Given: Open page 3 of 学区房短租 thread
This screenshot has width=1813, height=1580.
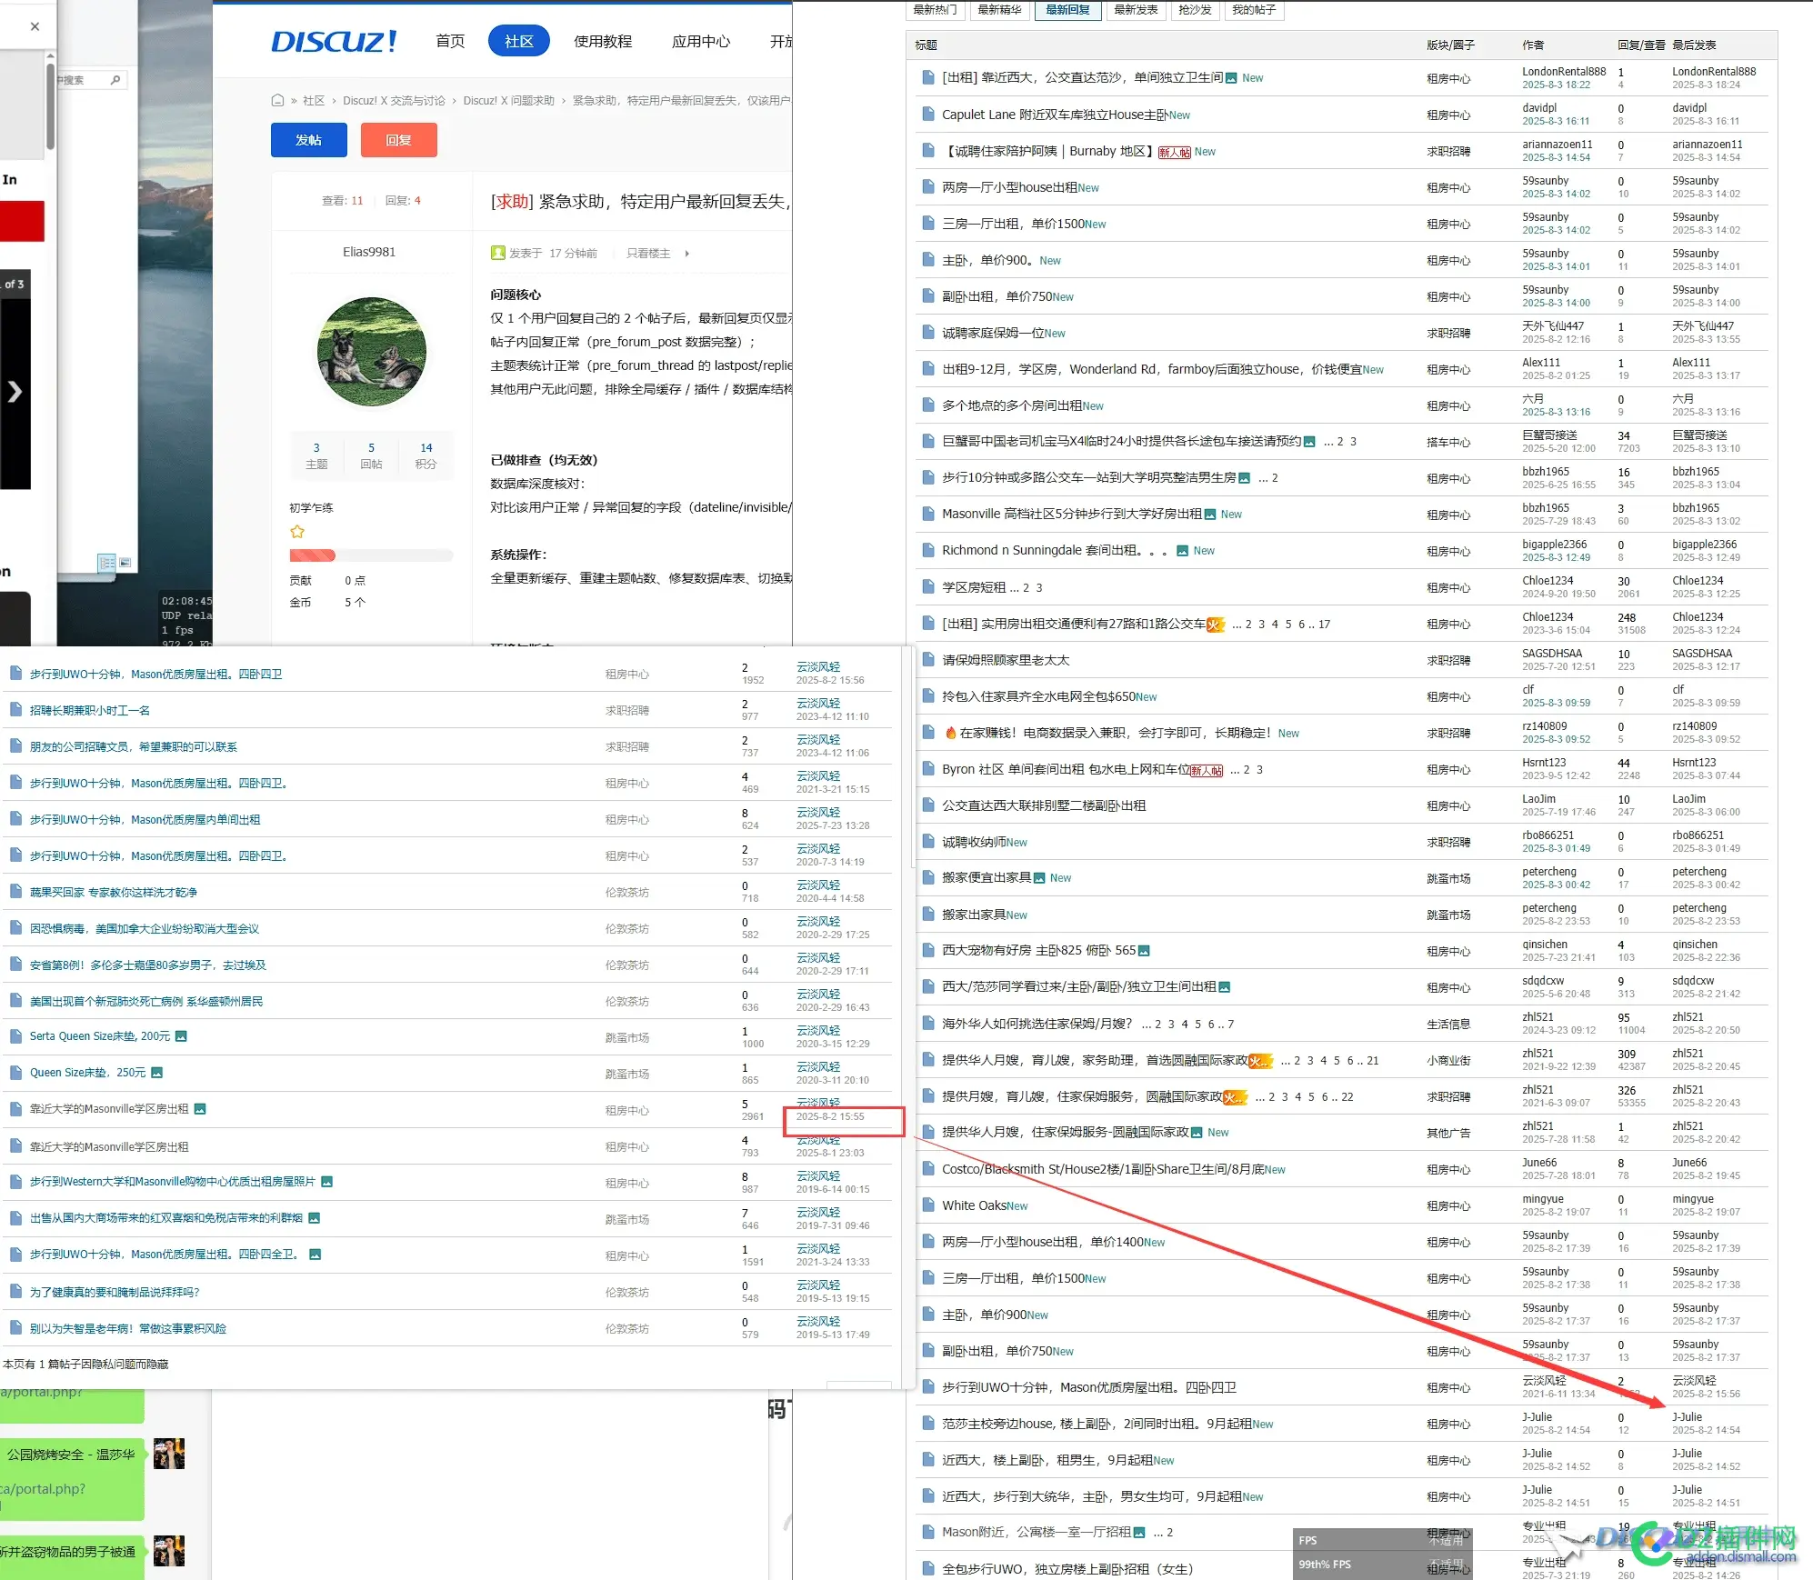Looking at the screenshot, I should point(1039,588).
